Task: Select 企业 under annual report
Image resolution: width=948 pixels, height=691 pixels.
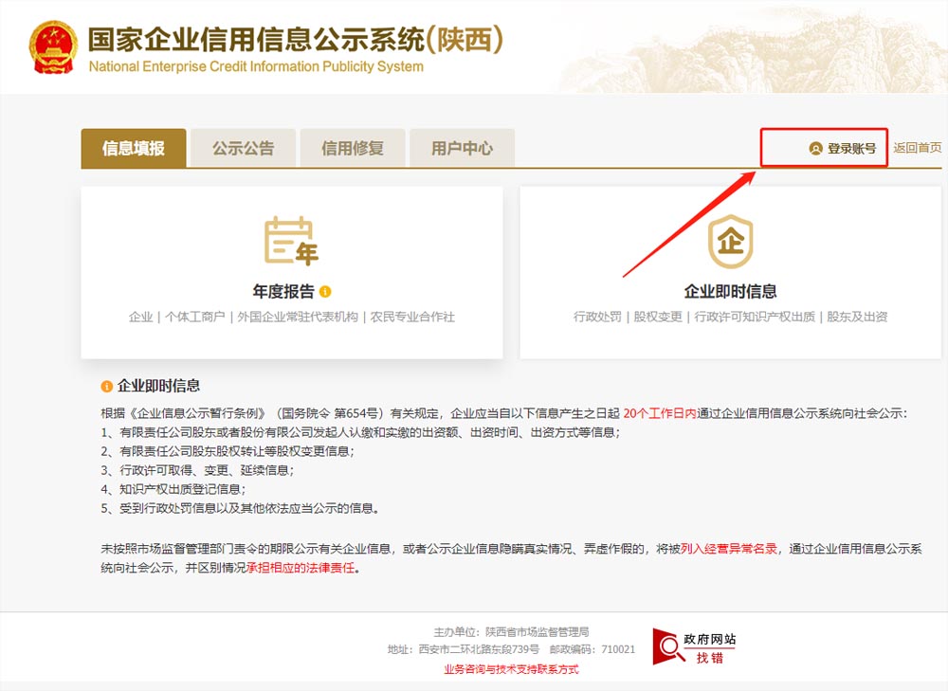Action: tap(140, 317)
